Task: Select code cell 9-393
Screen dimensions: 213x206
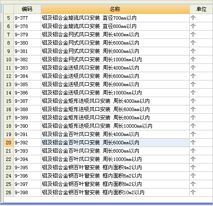Action: click(x=27, y=151)
